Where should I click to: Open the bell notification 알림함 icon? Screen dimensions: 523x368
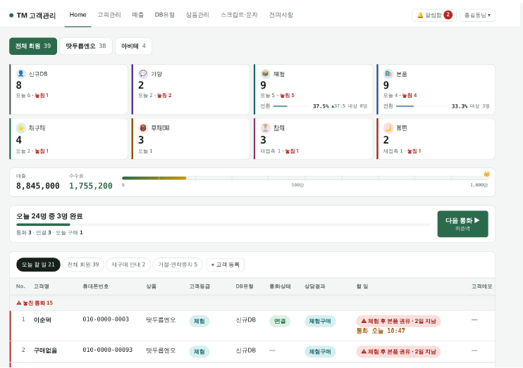(420, 15)
